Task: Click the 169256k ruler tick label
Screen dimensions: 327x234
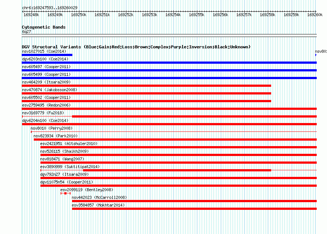Action: tap(220, 15)
